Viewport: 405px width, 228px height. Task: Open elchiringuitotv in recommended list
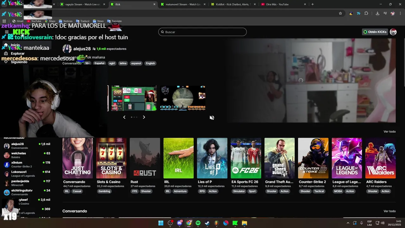tap(27, 192)
